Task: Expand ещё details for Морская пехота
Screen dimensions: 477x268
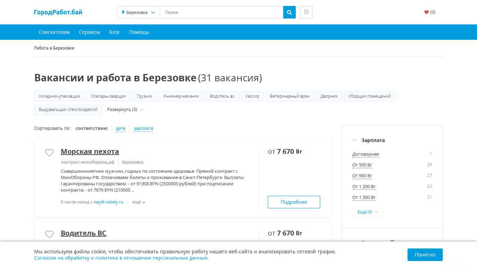Action: (139, 202)
